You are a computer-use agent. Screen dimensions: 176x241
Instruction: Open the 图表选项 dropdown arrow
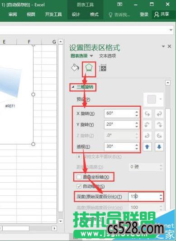91,56
